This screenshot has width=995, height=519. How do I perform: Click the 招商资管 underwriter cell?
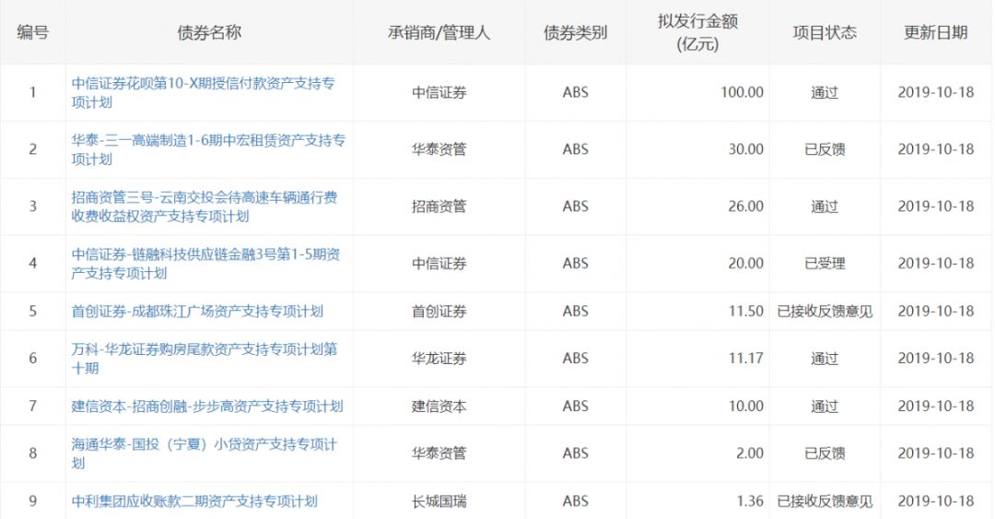click(x=439, y=206)
